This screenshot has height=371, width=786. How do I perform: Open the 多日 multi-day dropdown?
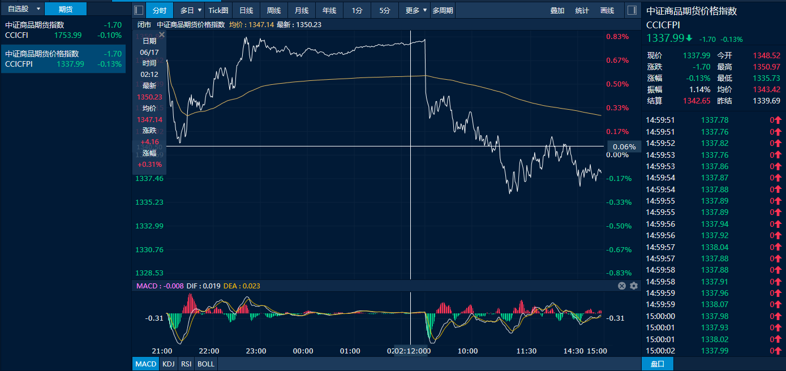coord(191,10)
